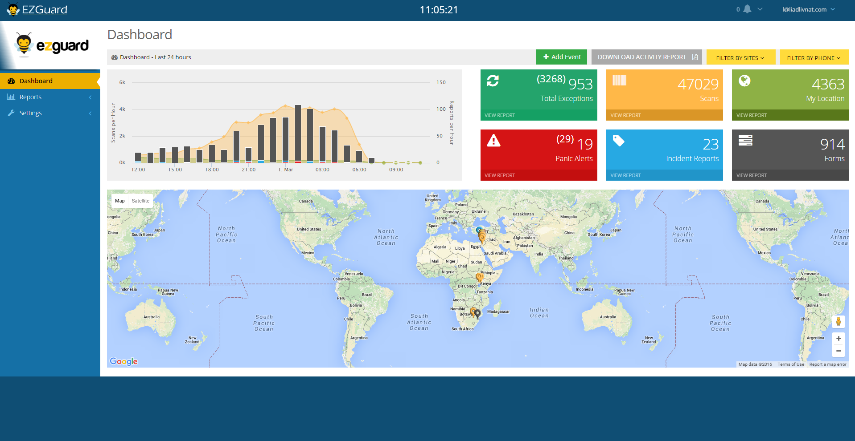This screenshot has height=441, width=855.
Task: Zoom out the map with minus button
Action: tap(839, 351)
